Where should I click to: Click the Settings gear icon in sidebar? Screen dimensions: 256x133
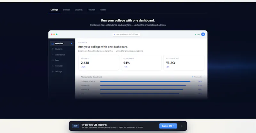tap(52, 71)
